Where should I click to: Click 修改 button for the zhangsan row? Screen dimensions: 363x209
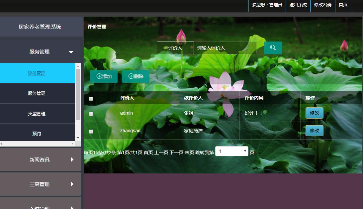coord(315,131)
